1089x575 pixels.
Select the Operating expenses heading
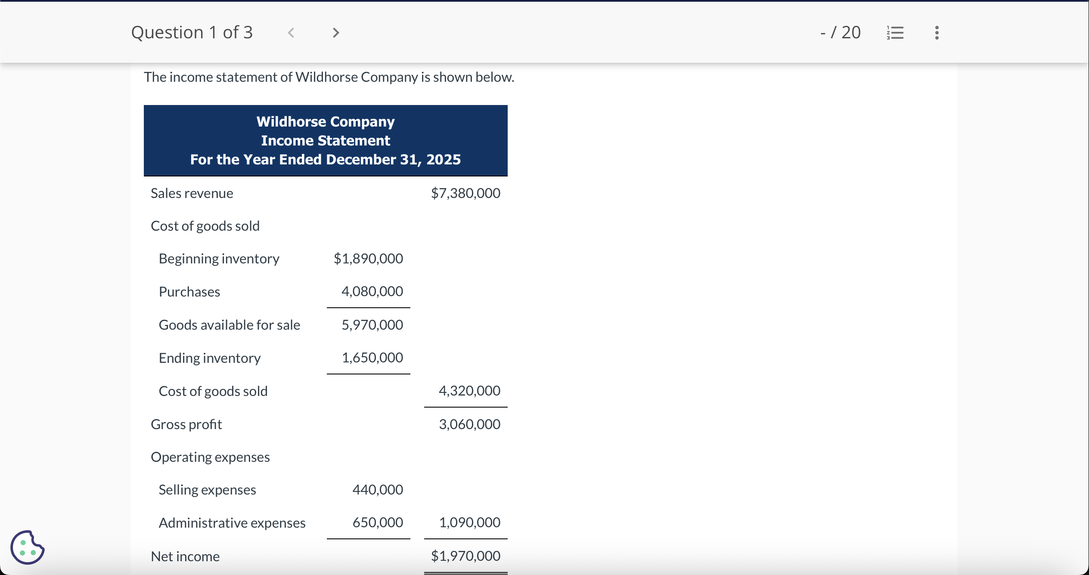click(x=210, y=457)
